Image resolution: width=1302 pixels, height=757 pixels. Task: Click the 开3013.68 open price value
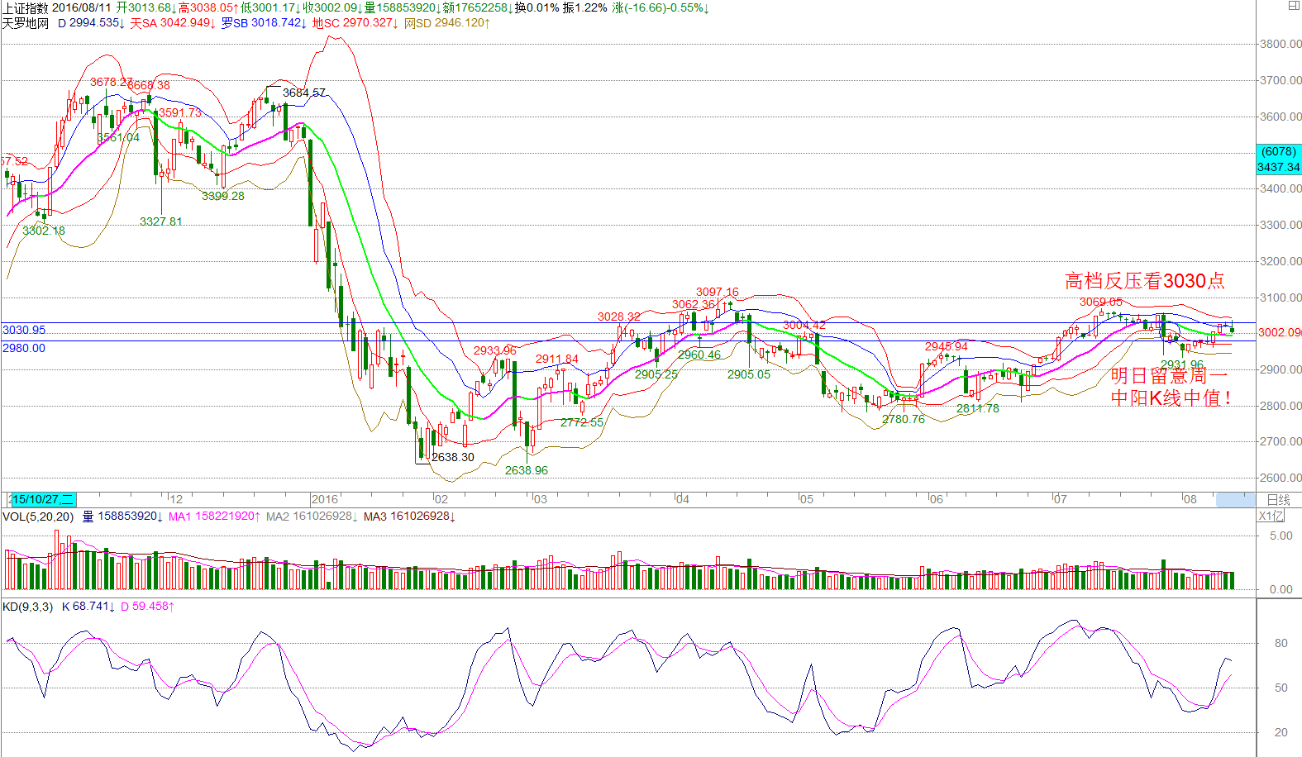point(145,7)
